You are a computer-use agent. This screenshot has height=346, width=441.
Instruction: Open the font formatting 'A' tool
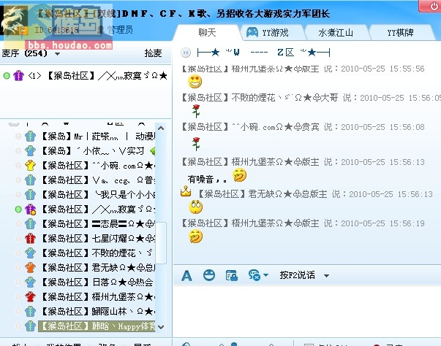pyautogui.click(x=186, y=276)
